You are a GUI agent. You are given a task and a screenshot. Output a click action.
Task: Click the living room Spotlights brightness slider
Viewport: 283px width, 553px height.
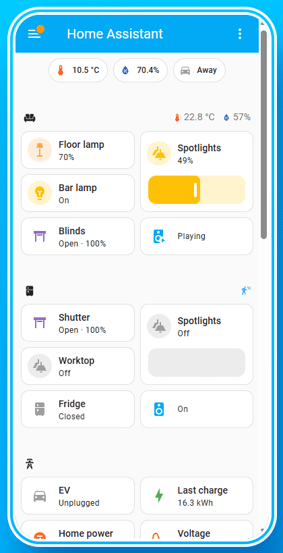tap(196, 190)
